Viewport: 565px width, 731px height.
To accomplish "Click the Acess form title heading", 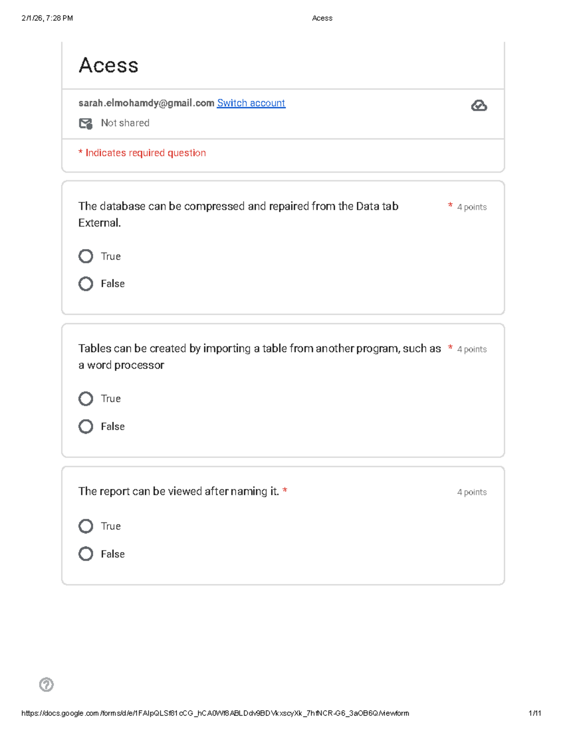I will pos(108,65).
